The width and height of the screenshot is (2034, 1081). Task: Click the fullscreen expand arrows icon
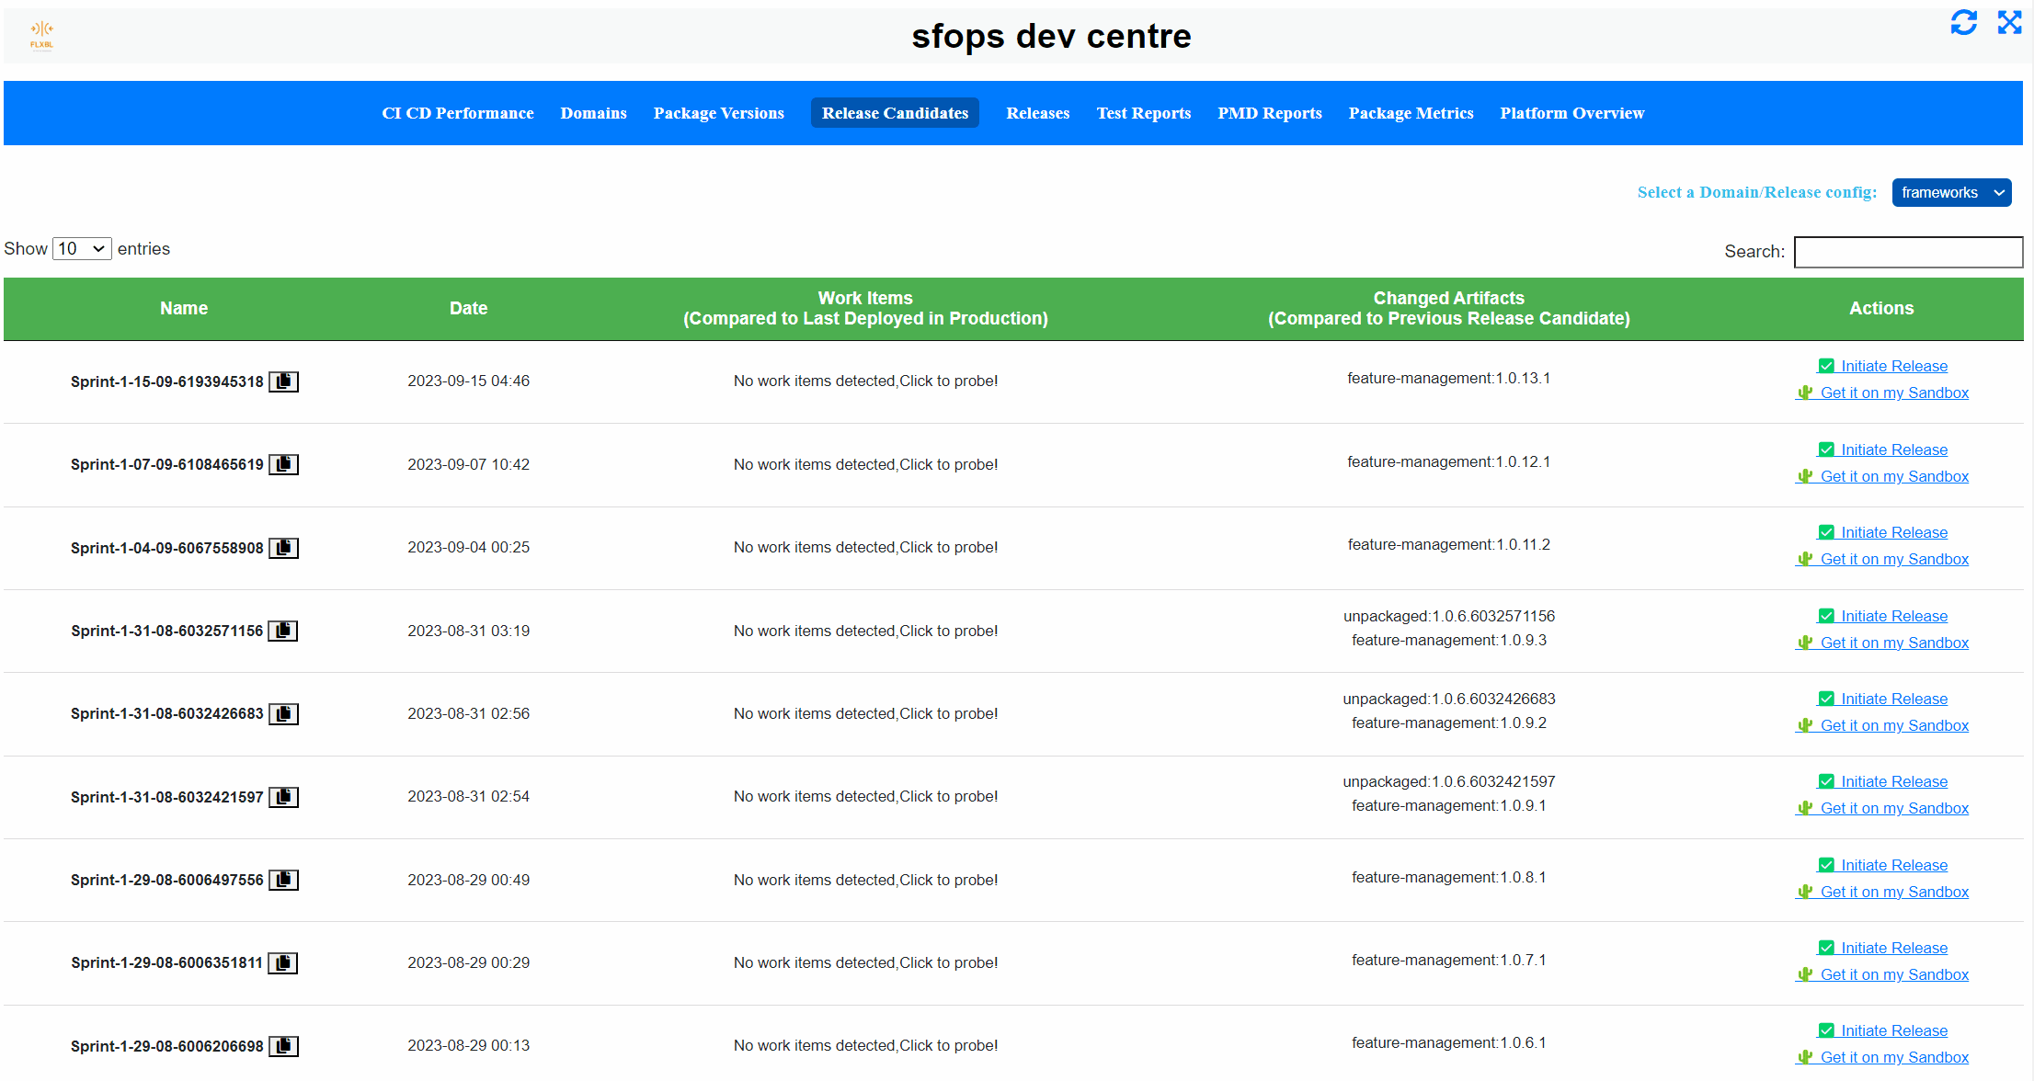2009,23
